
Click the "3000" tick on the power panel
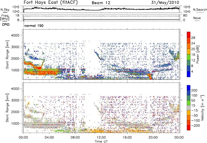(15, 47)
